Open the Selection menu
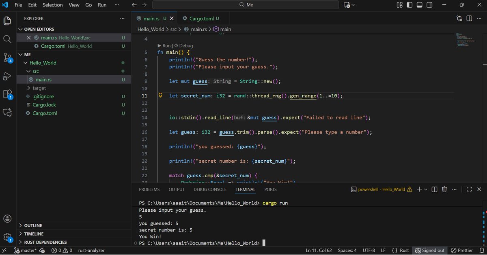This screenshot has width=487, height=255. [x=53, y=5]
